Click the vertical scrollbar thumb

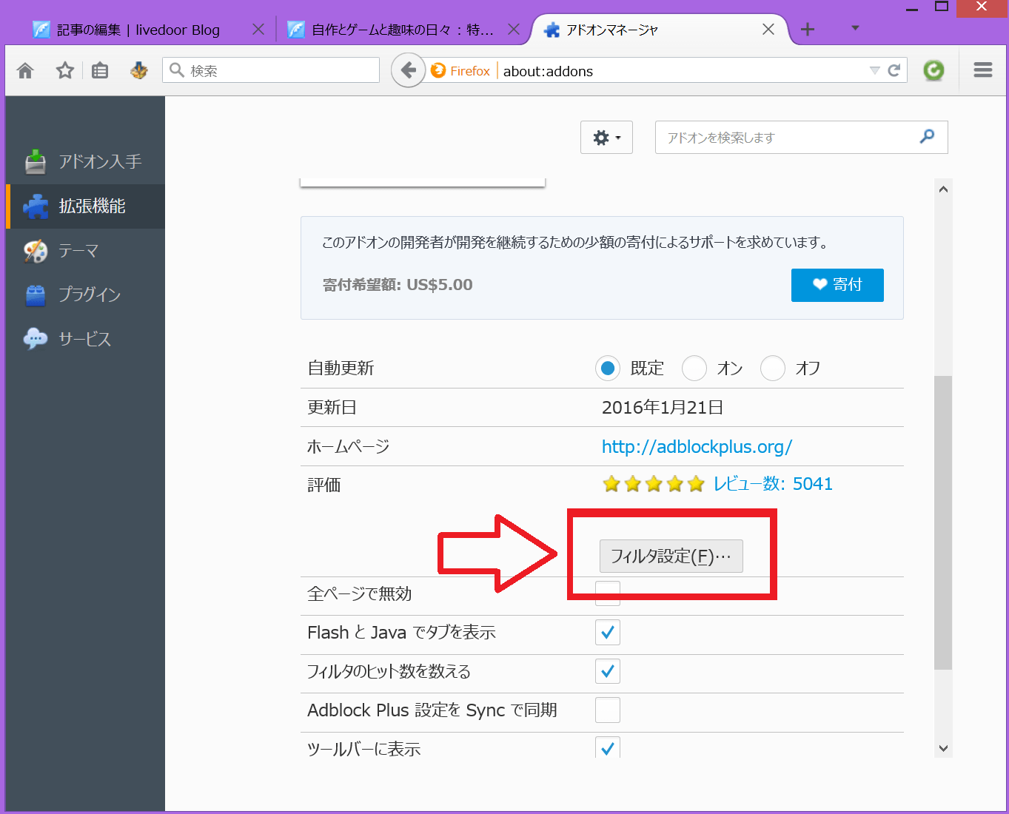click(x=943, y=522)
